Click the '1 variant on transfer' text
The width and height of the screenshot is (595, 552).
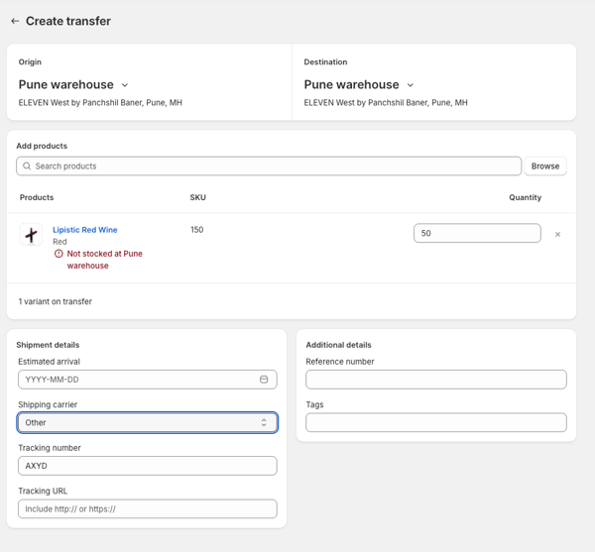point(56,301)
